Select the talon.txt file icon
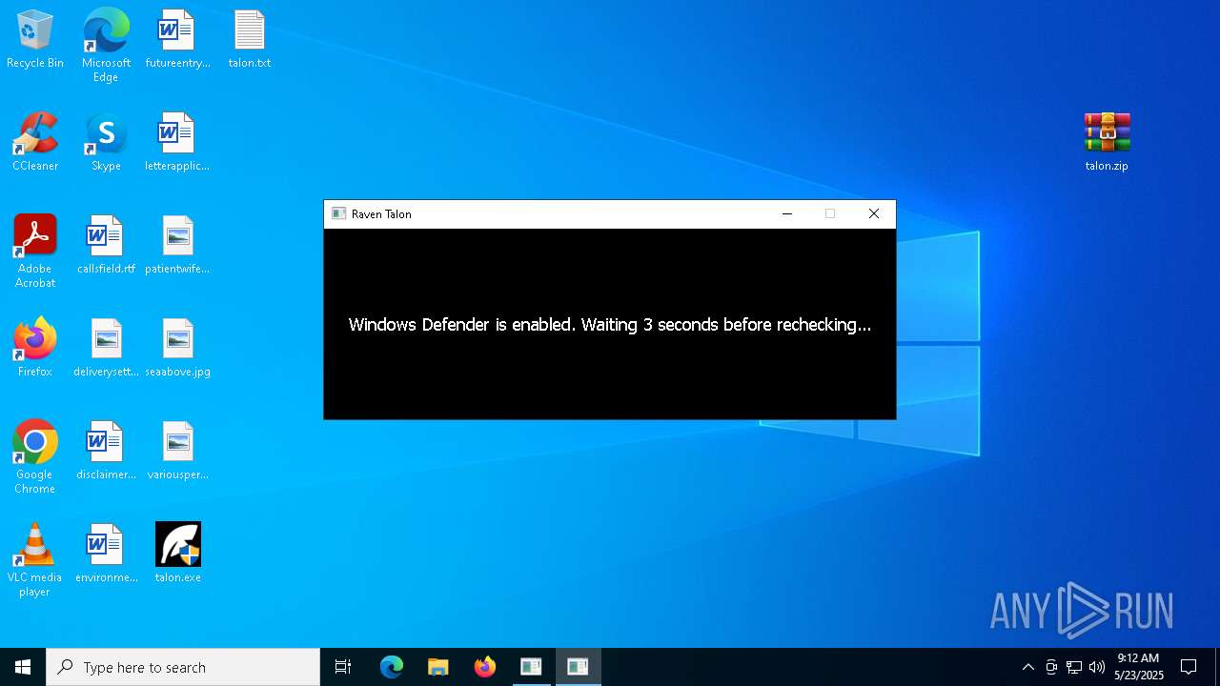Image resolution: width=1220 pixels, height=686 pixels. 250,40
